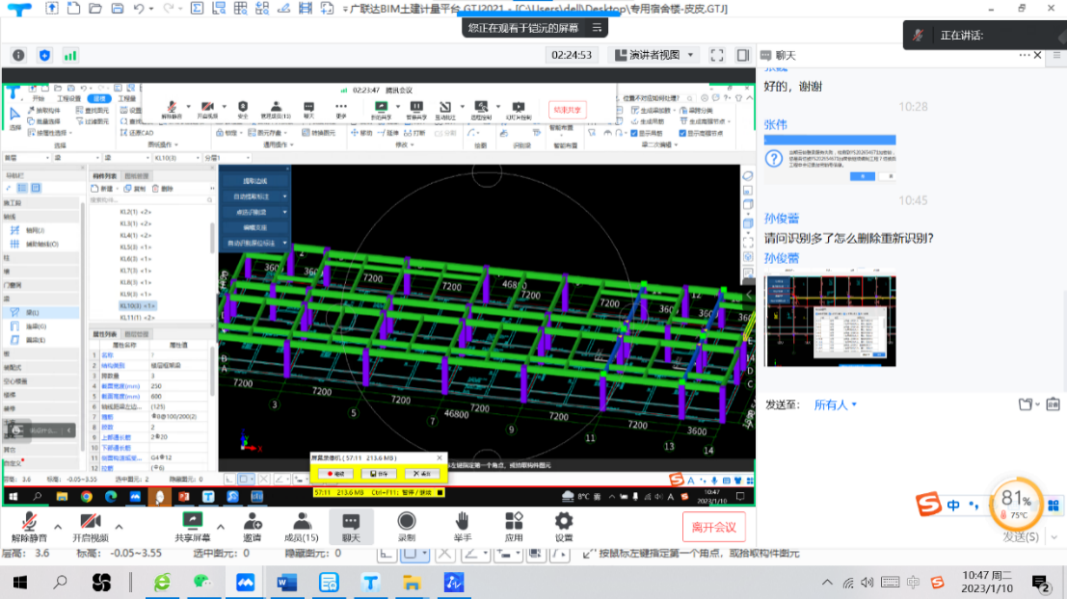The image size is (1067, 599).
Task: Open the 所有人 recipient dropdown
Action: coord(836,404)
